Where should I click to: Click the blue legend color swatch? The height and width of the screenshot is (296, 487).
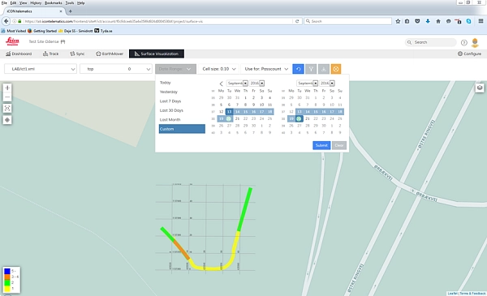click(x=7, y=271)
